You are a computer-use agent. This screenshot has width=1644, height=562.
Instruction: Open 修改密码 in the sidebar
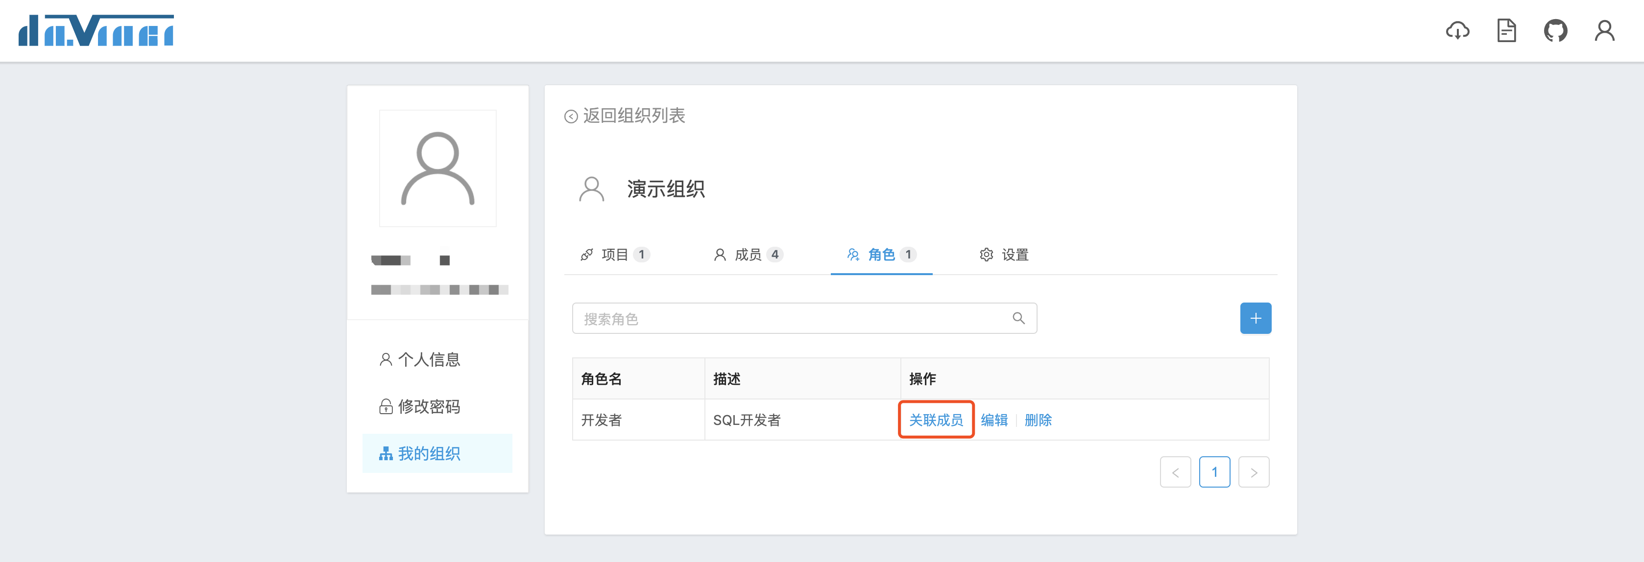(x=428, y=406)
